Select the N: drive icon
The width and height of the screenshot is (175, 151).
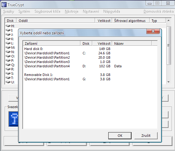(8, 52)
